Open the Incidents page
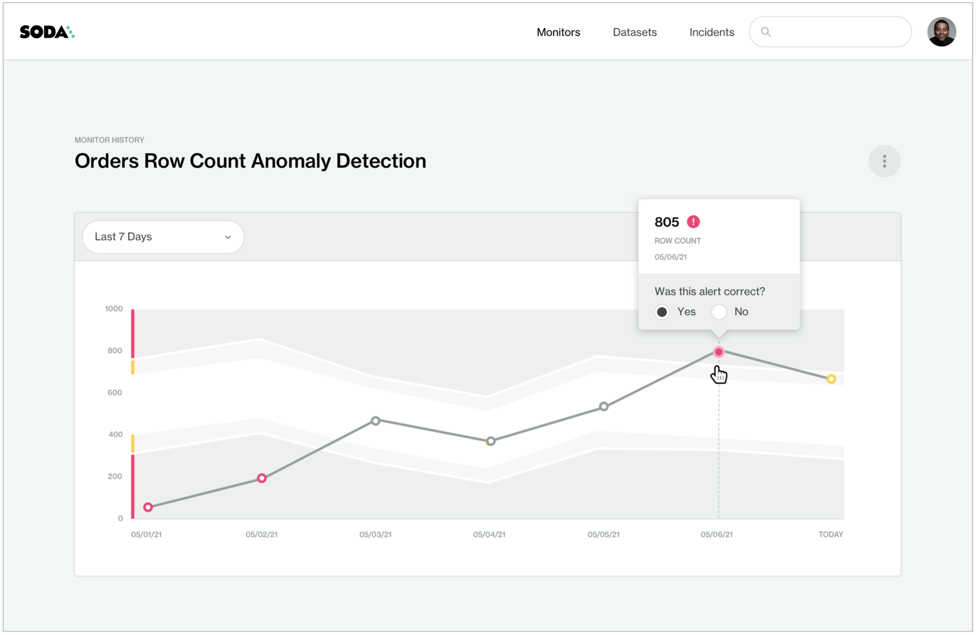This screenshot has height=635, width=978. pos(712,32)
